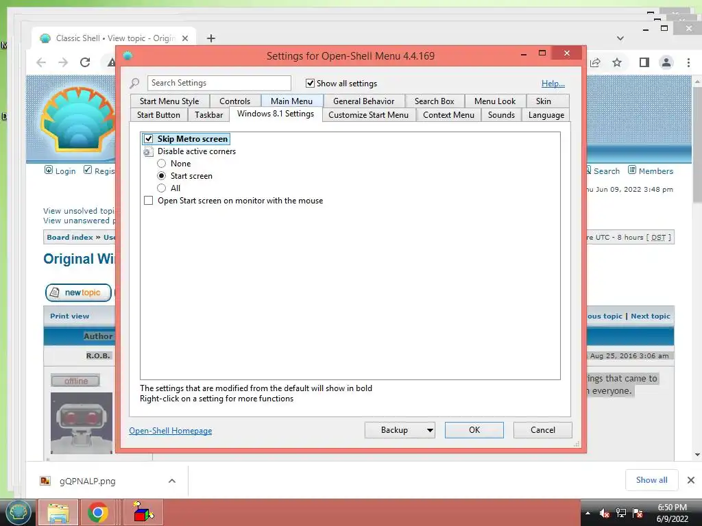This screenshot has height=526, width=702.
Task: Show hidden system tray icons
Action: 588,514
